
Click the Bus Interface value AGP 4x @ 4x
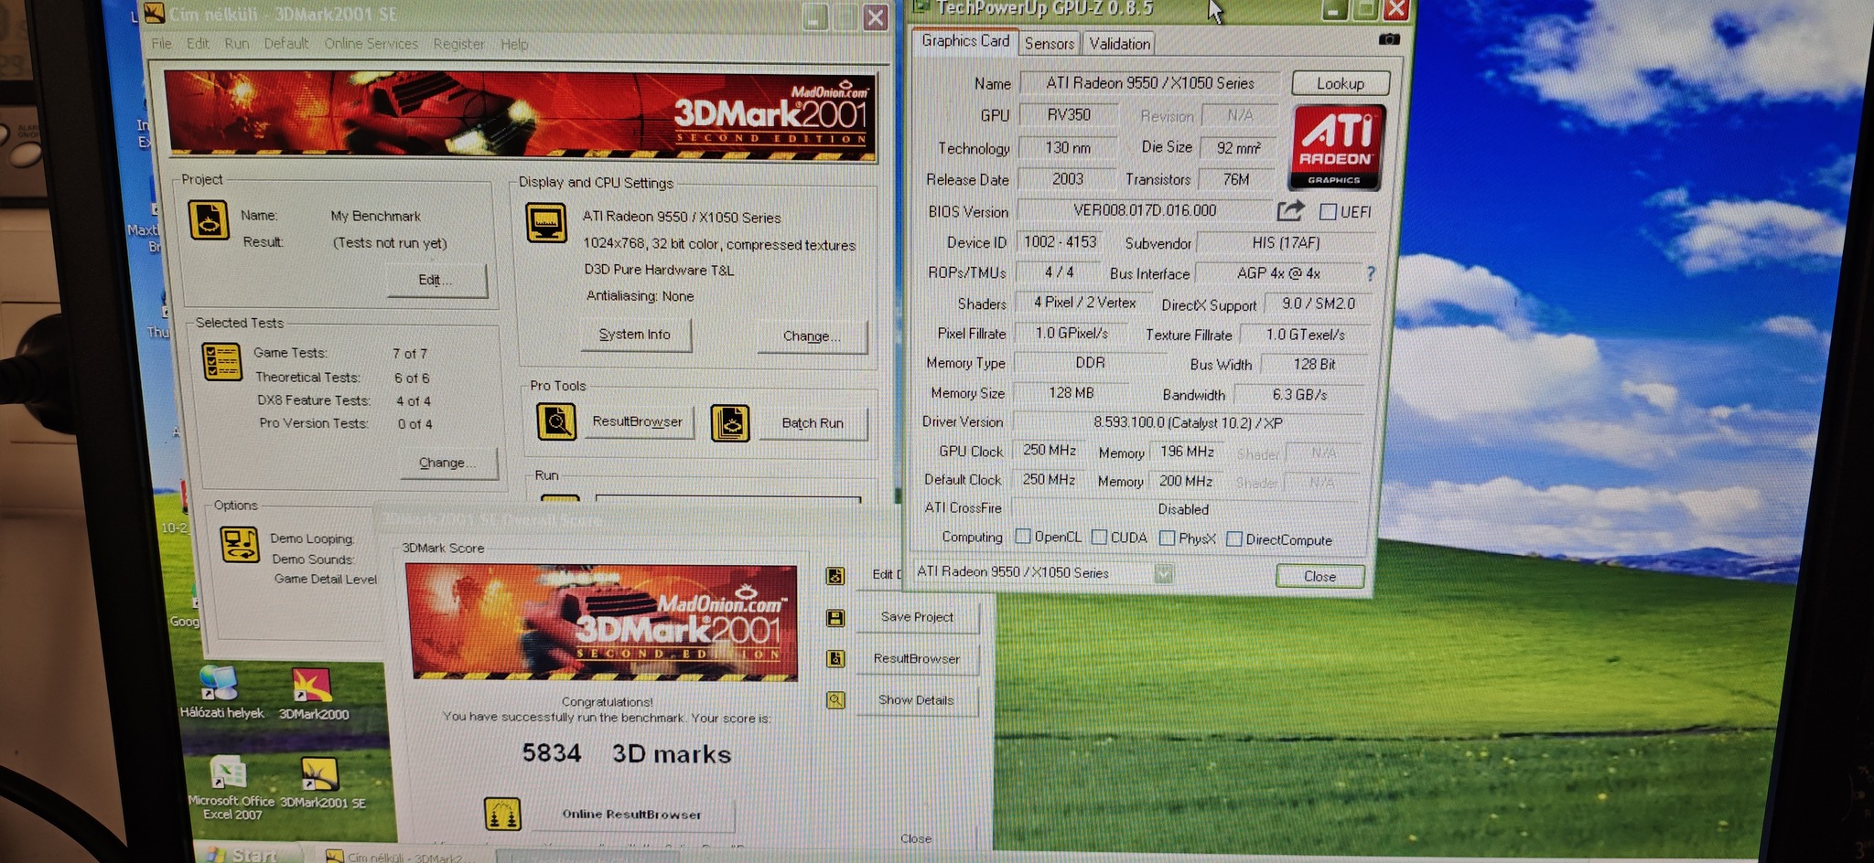[x=1278, y=273]
